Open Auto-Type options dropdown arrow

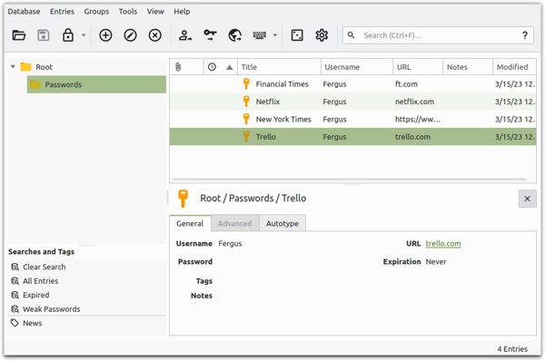(x=275, y=35)
